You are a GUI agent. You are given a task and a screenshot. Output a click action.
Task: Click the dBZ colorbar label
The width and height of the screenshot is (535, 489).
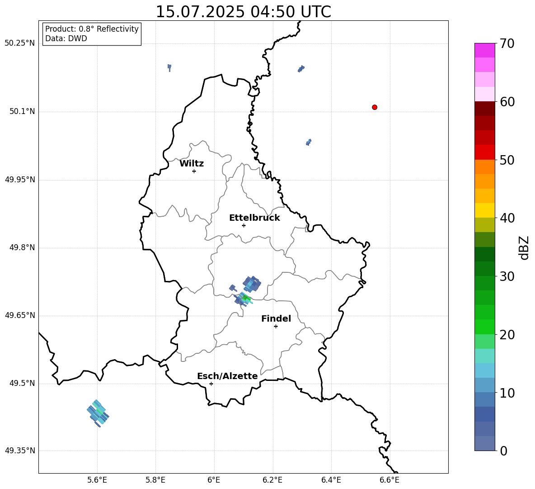[x=524, y=247]
